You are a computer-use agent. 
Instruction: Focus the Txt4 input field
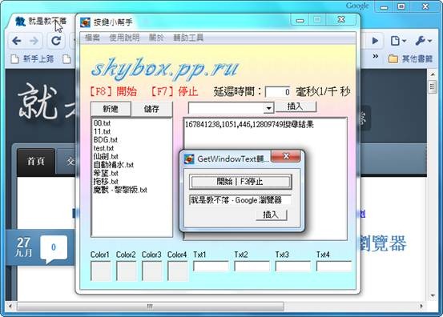click(x=334, y=267)
